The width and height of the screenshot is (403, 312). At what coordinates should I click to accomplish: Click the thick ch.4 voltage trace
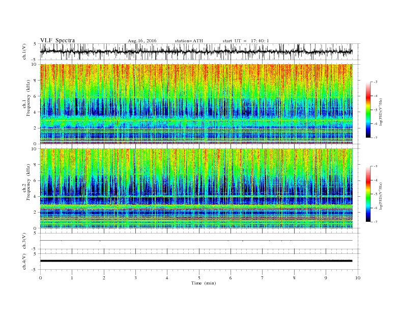[196, 261]
